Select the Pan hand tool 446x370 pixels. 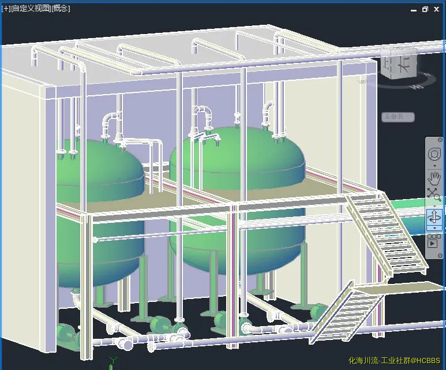point(434,177)
